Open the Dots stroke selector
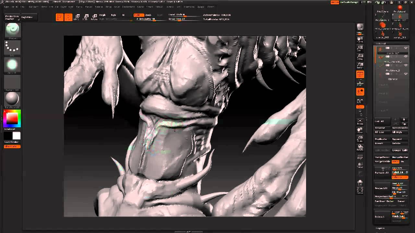The width and height of the screenshot is (415, 233). [13, 48]
